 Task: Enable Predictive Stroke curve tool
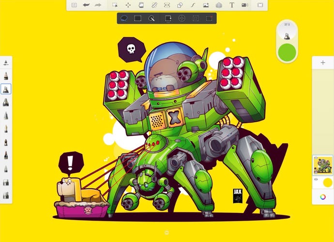pos(193,5)
